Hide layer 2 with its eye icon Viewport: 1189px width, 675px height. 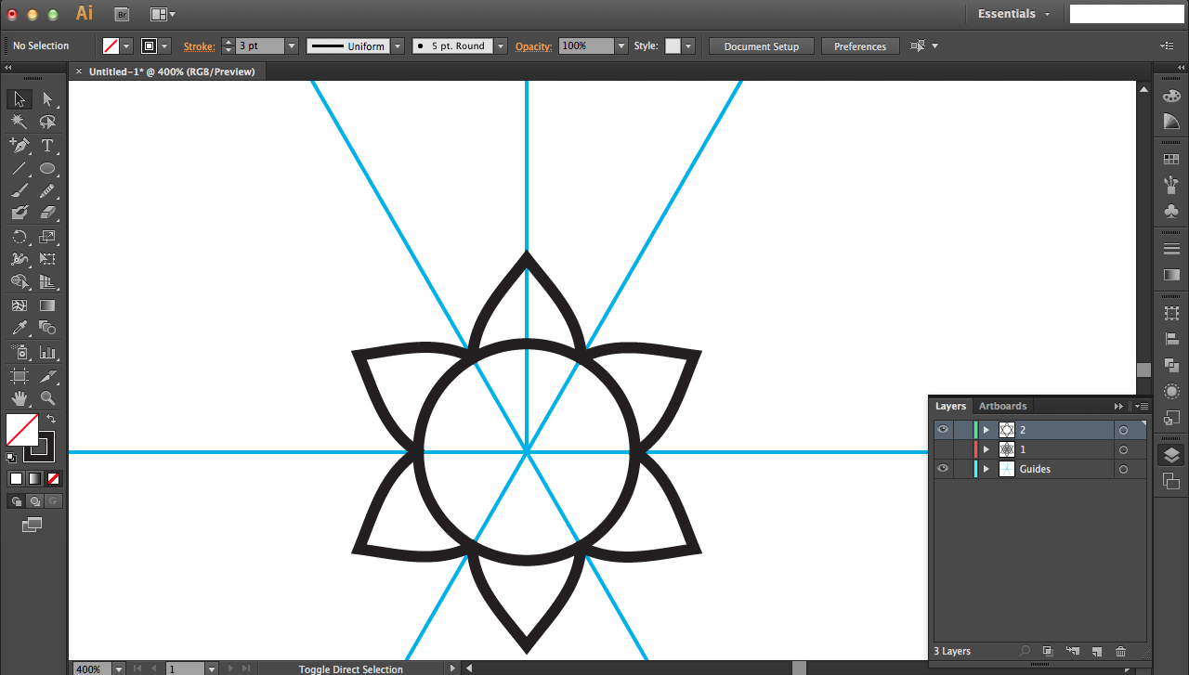(943, 430)
